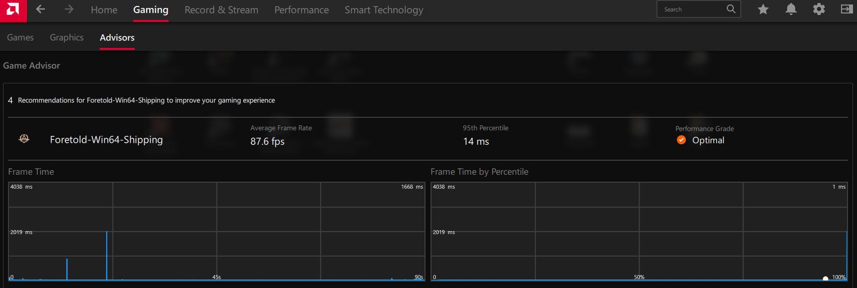Image resolution: width=857 pixels, height=288 pixels.
Task: Go forward with the right arrow
Action: (x=69, y=9)
